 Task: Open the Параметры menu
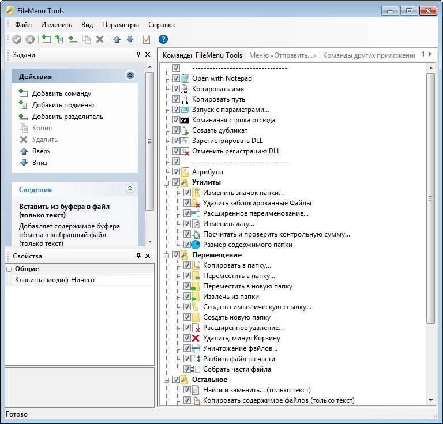point(121,25)
